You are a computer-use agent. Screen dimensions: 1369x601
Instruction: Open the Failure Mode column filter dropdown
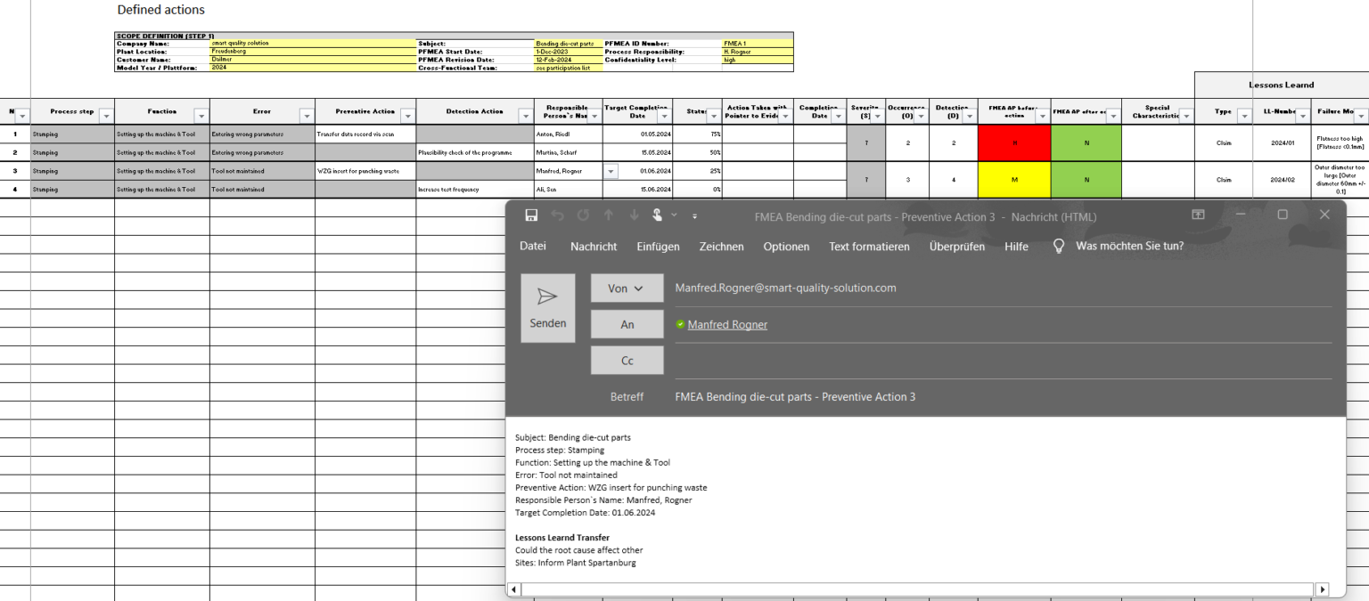tap(1363, 114)
